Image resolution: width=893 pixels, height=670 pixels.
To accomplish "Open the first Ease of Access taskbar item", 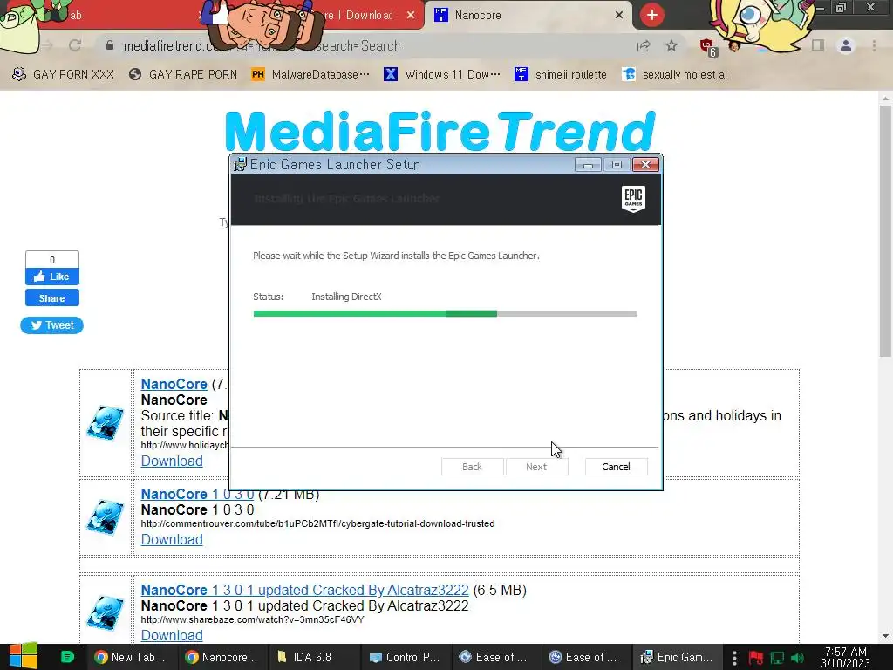I will (494, 657).
